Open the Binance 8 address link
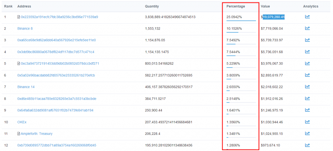333x151 pixels. [x=25, y=28]
